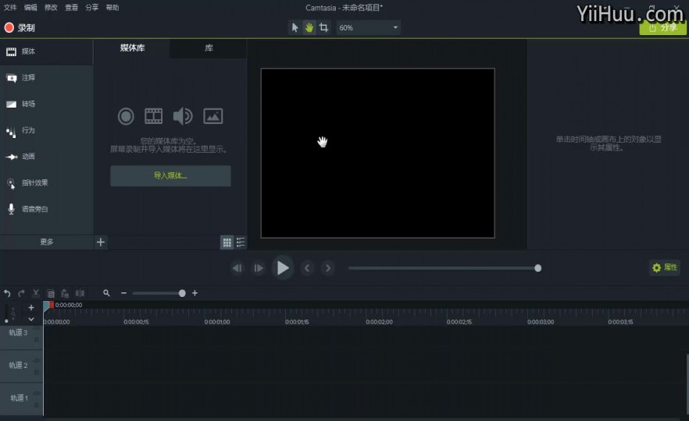
Task: Click the magnifier zoom-to-fit timeline icon
Action: tap(106, 293)
